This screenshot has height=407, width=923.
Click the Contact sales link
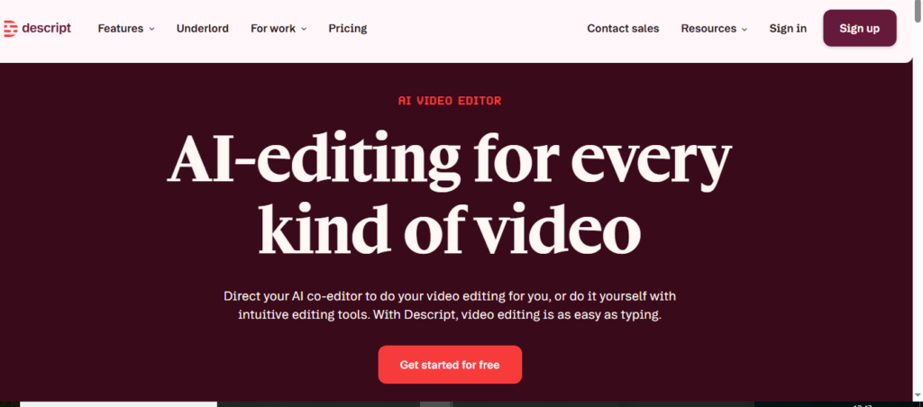click(623, 29)
